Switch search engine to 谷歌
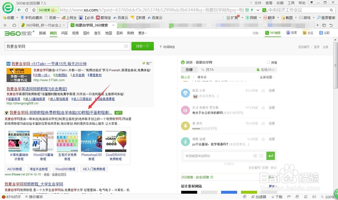This screenshot has height=200, width=338. coord(324,33)
